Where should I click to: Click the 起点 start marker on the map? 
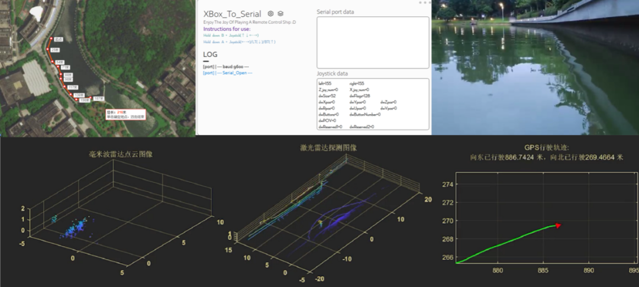(58, 40)
